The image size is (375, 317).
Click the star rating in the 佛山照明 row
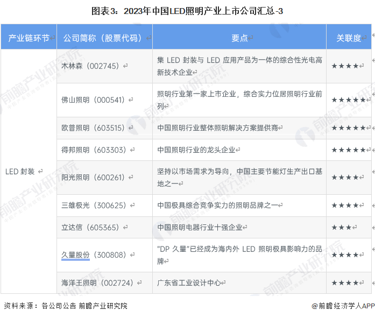point(349,100)
